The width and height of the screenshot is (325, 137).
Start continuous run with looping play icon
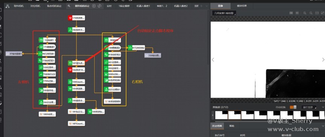click(99, 6)
